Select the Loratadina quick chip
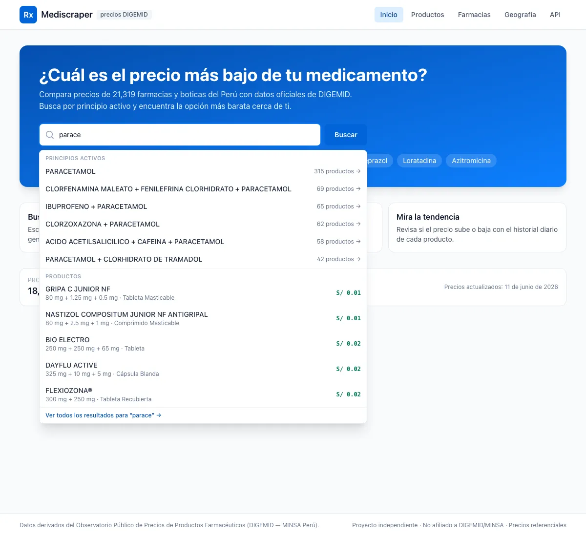This screenshot has width=586, height=537. click(419, 161)
